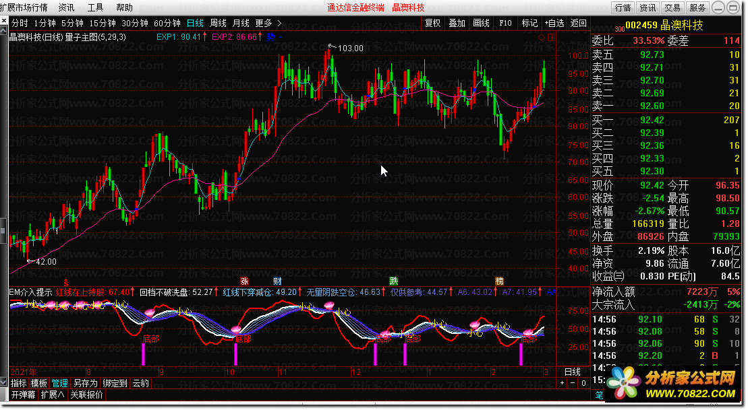Click the 002459 晶澳科技 stock title
Image resolution: width=748 pixels, height=410 pixels.
coord(664,25)
